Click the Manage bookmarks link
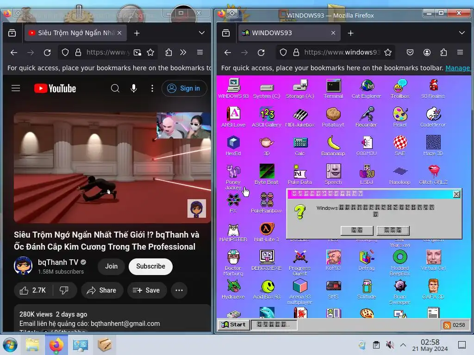 [458, 68]
